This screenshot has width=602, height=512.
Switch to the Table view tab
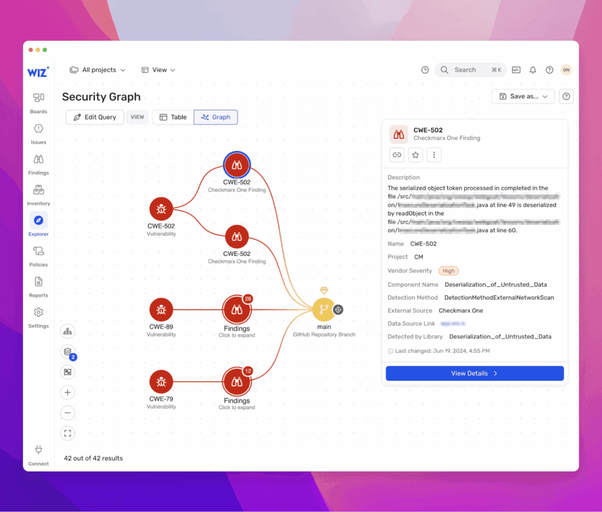(x=173, y=117)
